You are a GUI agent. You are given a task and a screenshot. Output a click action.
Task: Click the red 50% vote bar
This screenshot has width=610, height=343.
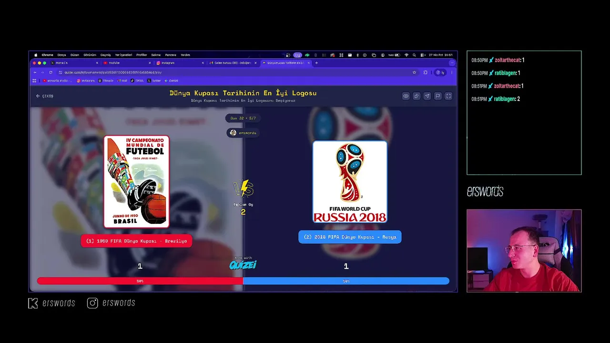point(140,281)
